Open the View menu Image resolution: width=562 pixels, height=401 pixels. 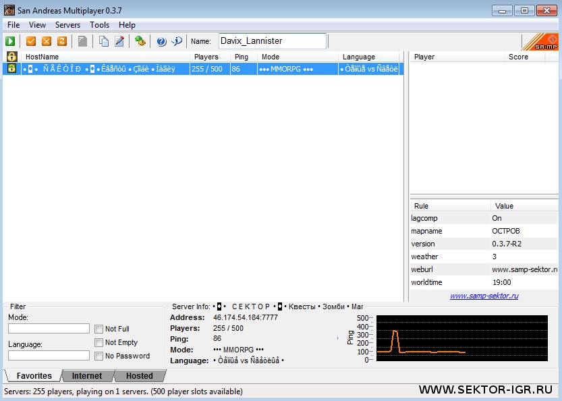37,25
